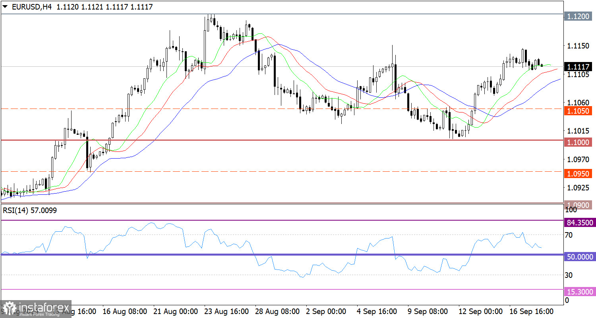Click the orange 1.1050 level label

tap(579, 111)
